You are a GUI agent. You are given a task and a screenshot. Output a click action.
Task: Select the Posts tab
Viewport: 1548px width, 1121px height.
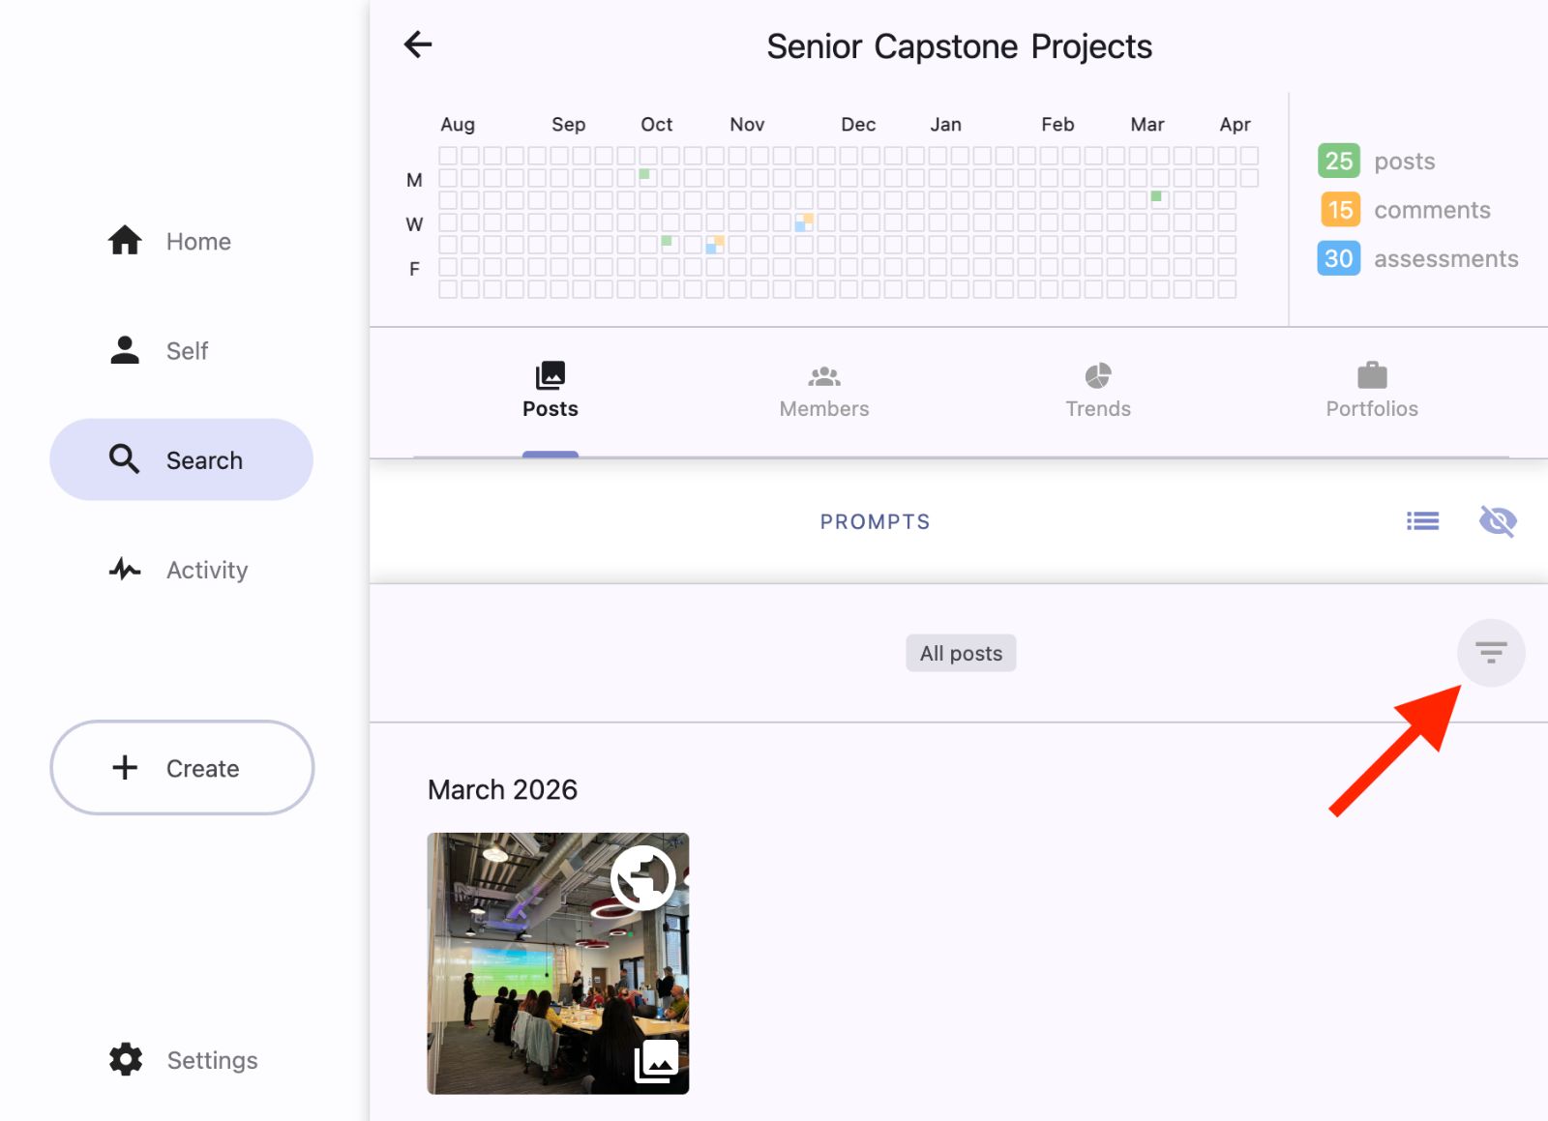coord(550,391)
